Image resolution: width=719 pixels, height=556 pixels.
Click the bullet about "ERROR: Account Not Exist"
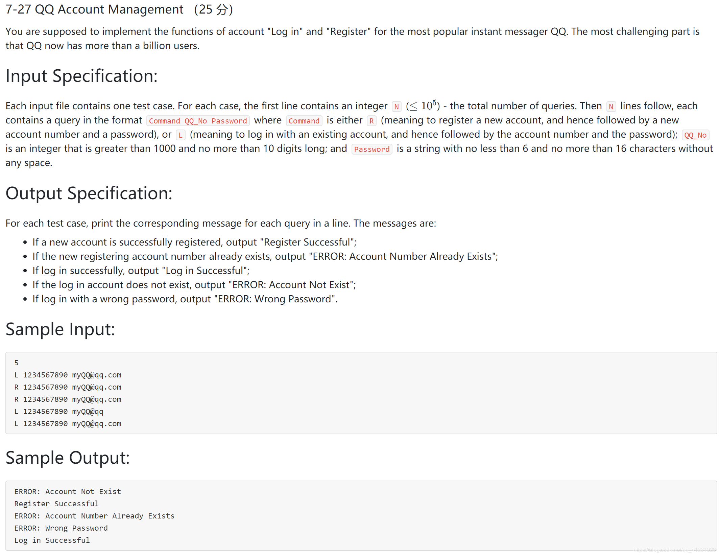pos(194,285)
